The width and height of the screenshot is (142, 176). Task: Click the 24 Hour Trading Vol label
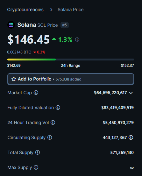(28, 123)
